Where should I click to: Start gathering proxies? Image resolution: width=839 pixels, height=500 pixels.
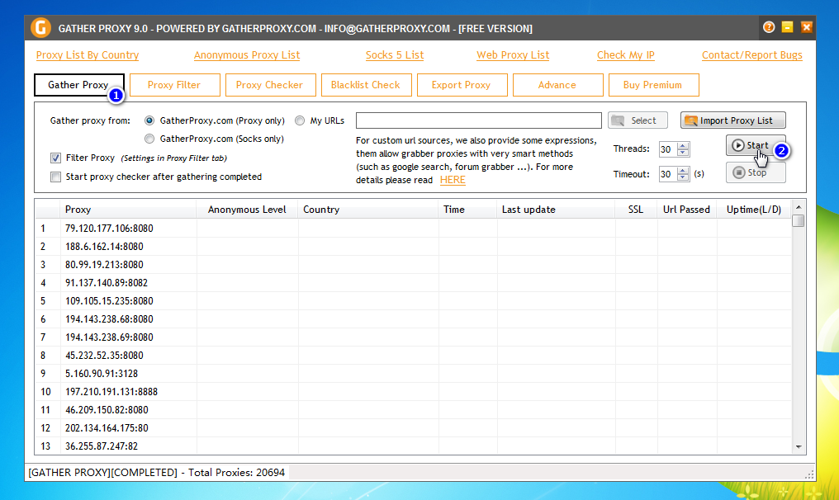[755, 145]
